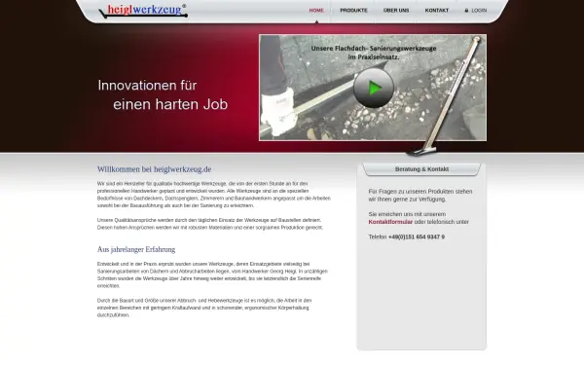The height and width of the screenshot is (365, 584).
Task: Click paragraph starting Durch die Bauart und Größe
Action: 204,308
